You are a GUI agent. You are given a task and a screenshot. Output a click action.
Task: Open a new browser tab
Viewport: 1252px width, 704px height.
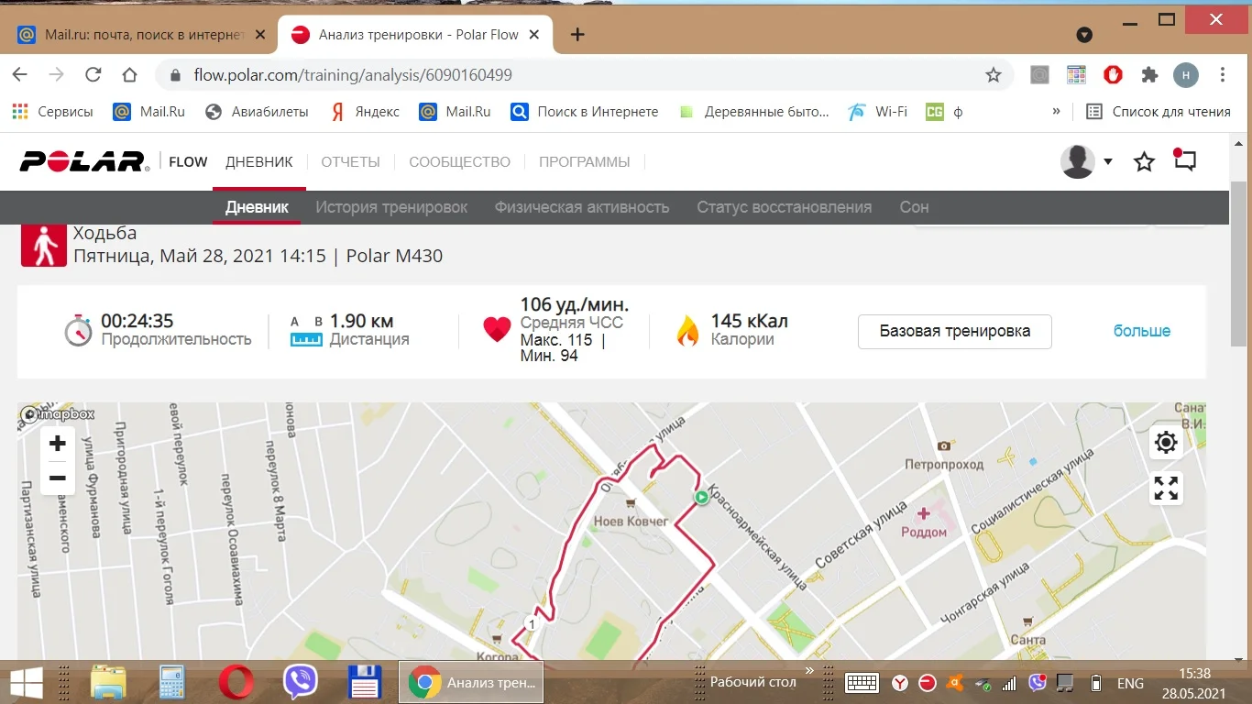[x=577, y=35]
